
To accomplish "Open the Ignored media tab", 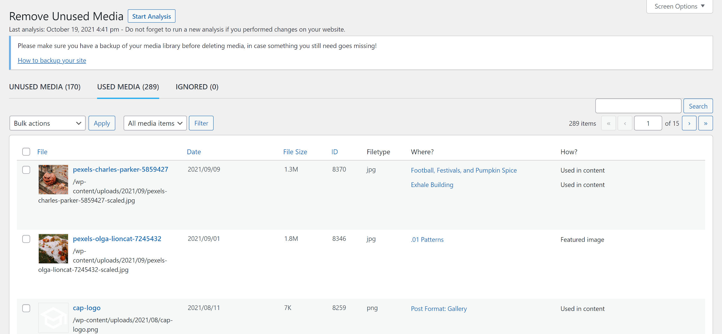I will click(x=197, y=87).
